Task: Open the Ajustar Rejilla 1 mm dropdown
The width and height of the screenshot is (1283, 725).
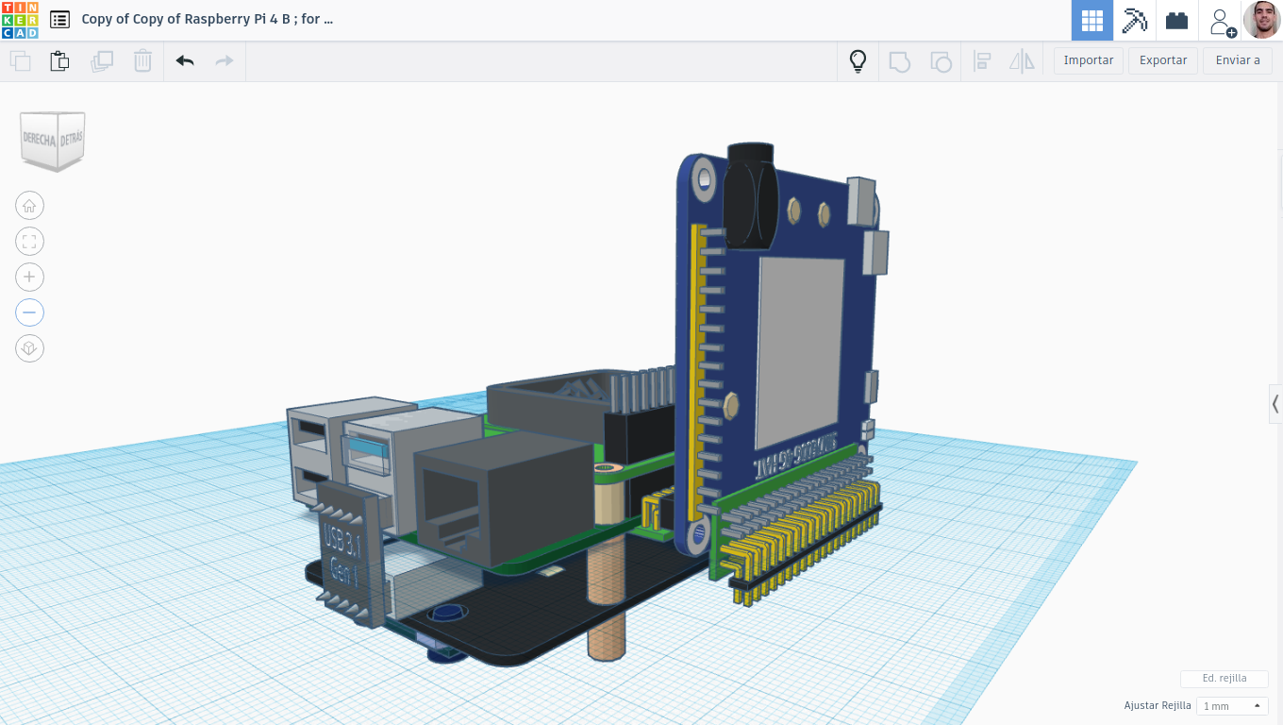Action: (1232, 706)
